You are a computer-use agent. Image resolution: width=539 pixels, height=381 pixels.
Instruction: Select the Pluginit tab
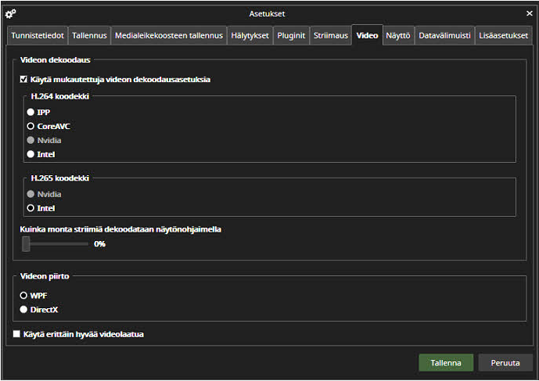(291, 36)
